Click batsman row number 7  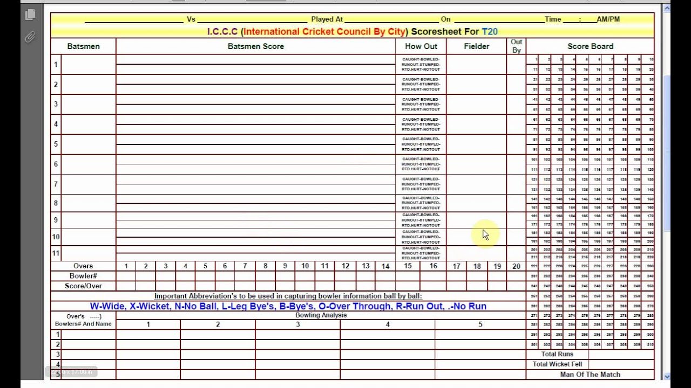pyautogui.click(x=56, y=184)
